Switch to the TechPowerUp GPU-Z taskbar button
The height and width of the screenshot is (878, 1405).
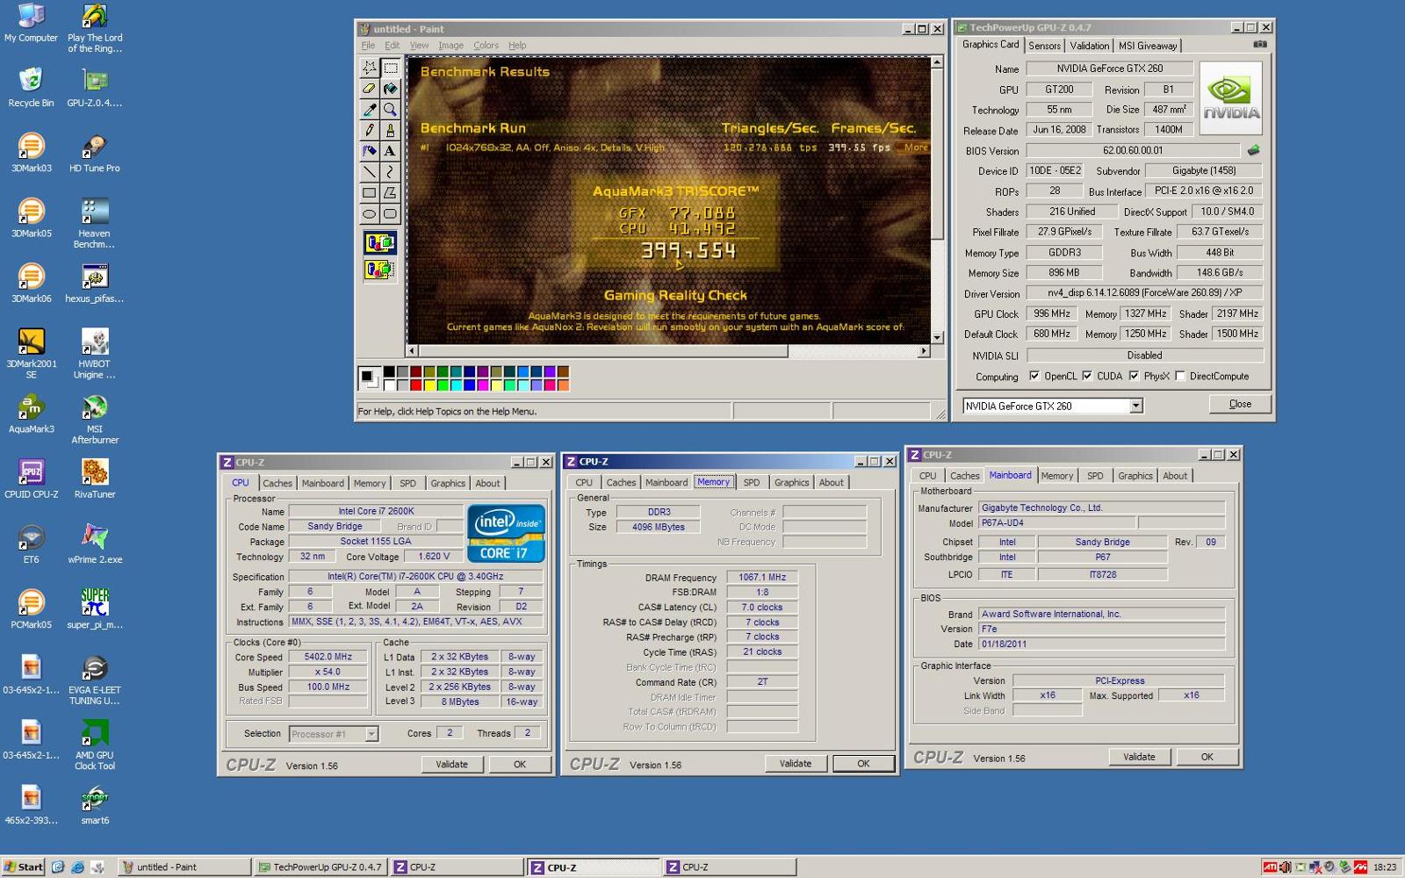321,867
